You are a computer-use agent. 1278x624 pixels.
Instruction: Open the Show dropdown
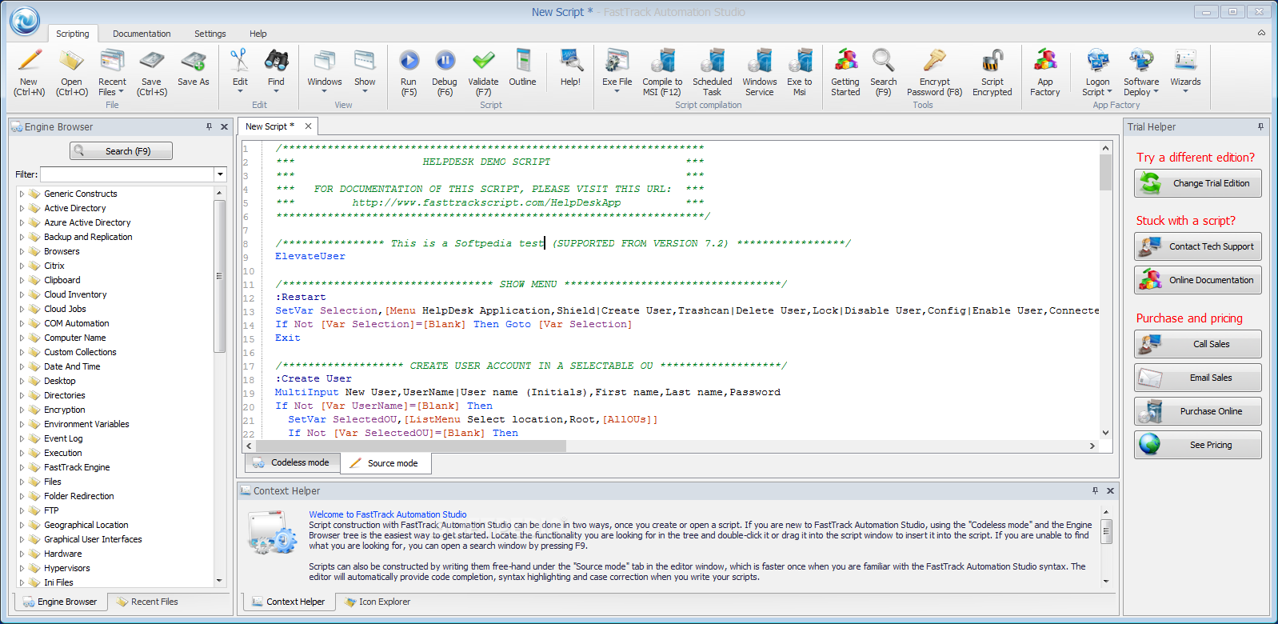(x=365, y=70)
